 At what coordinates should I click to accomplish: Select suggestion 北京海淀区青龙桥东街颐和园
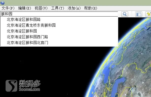tap(59, 25)
